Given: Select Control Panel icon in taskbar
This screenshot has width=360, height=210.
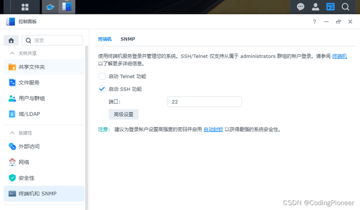Looking at the screenshot, I should 67,6.
